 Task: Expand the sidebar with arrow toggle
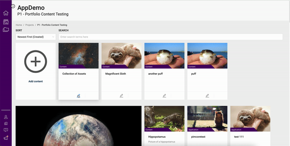[x=13, y=6]
